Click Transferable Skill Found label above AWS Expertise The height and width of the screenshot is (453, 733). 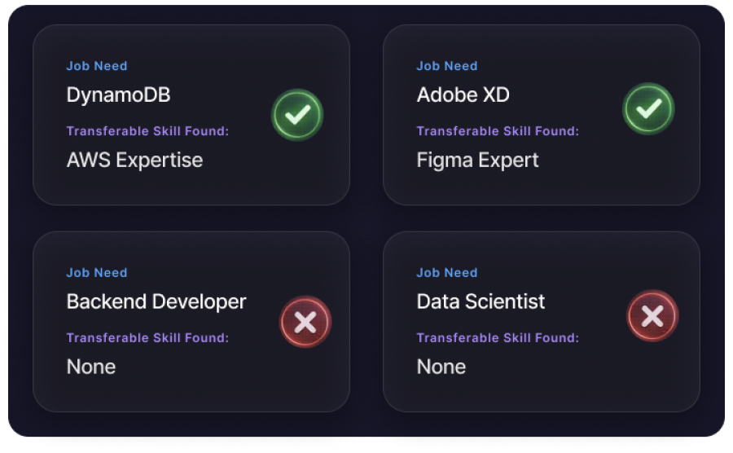pyautogui.click(x=147, y=131)
